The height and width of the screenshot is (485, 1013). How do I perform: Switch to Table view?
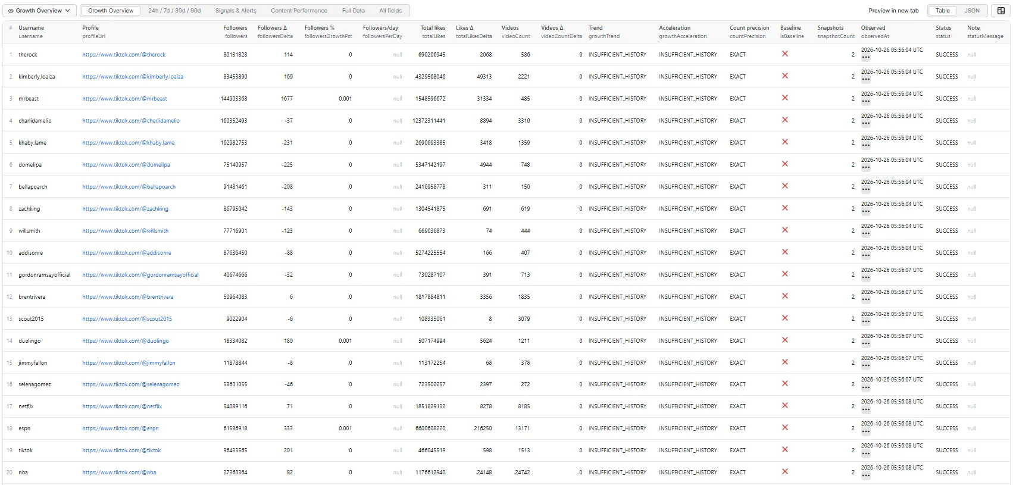[943, 11]
